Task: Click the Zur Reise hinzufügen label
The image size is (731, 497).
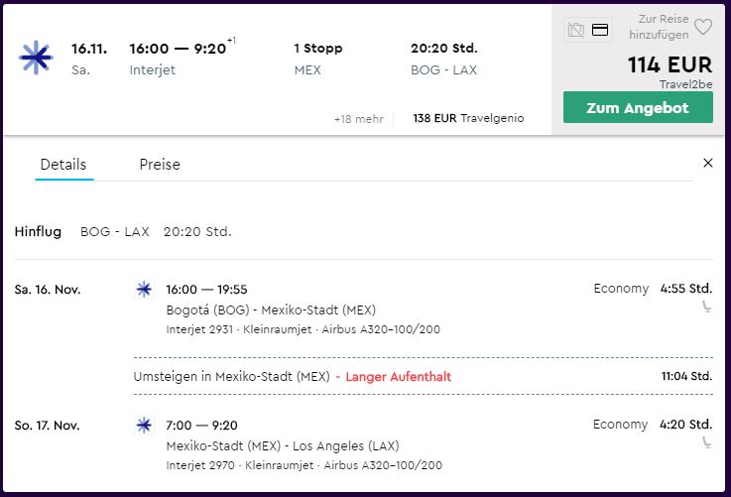Action: [659, 27]
